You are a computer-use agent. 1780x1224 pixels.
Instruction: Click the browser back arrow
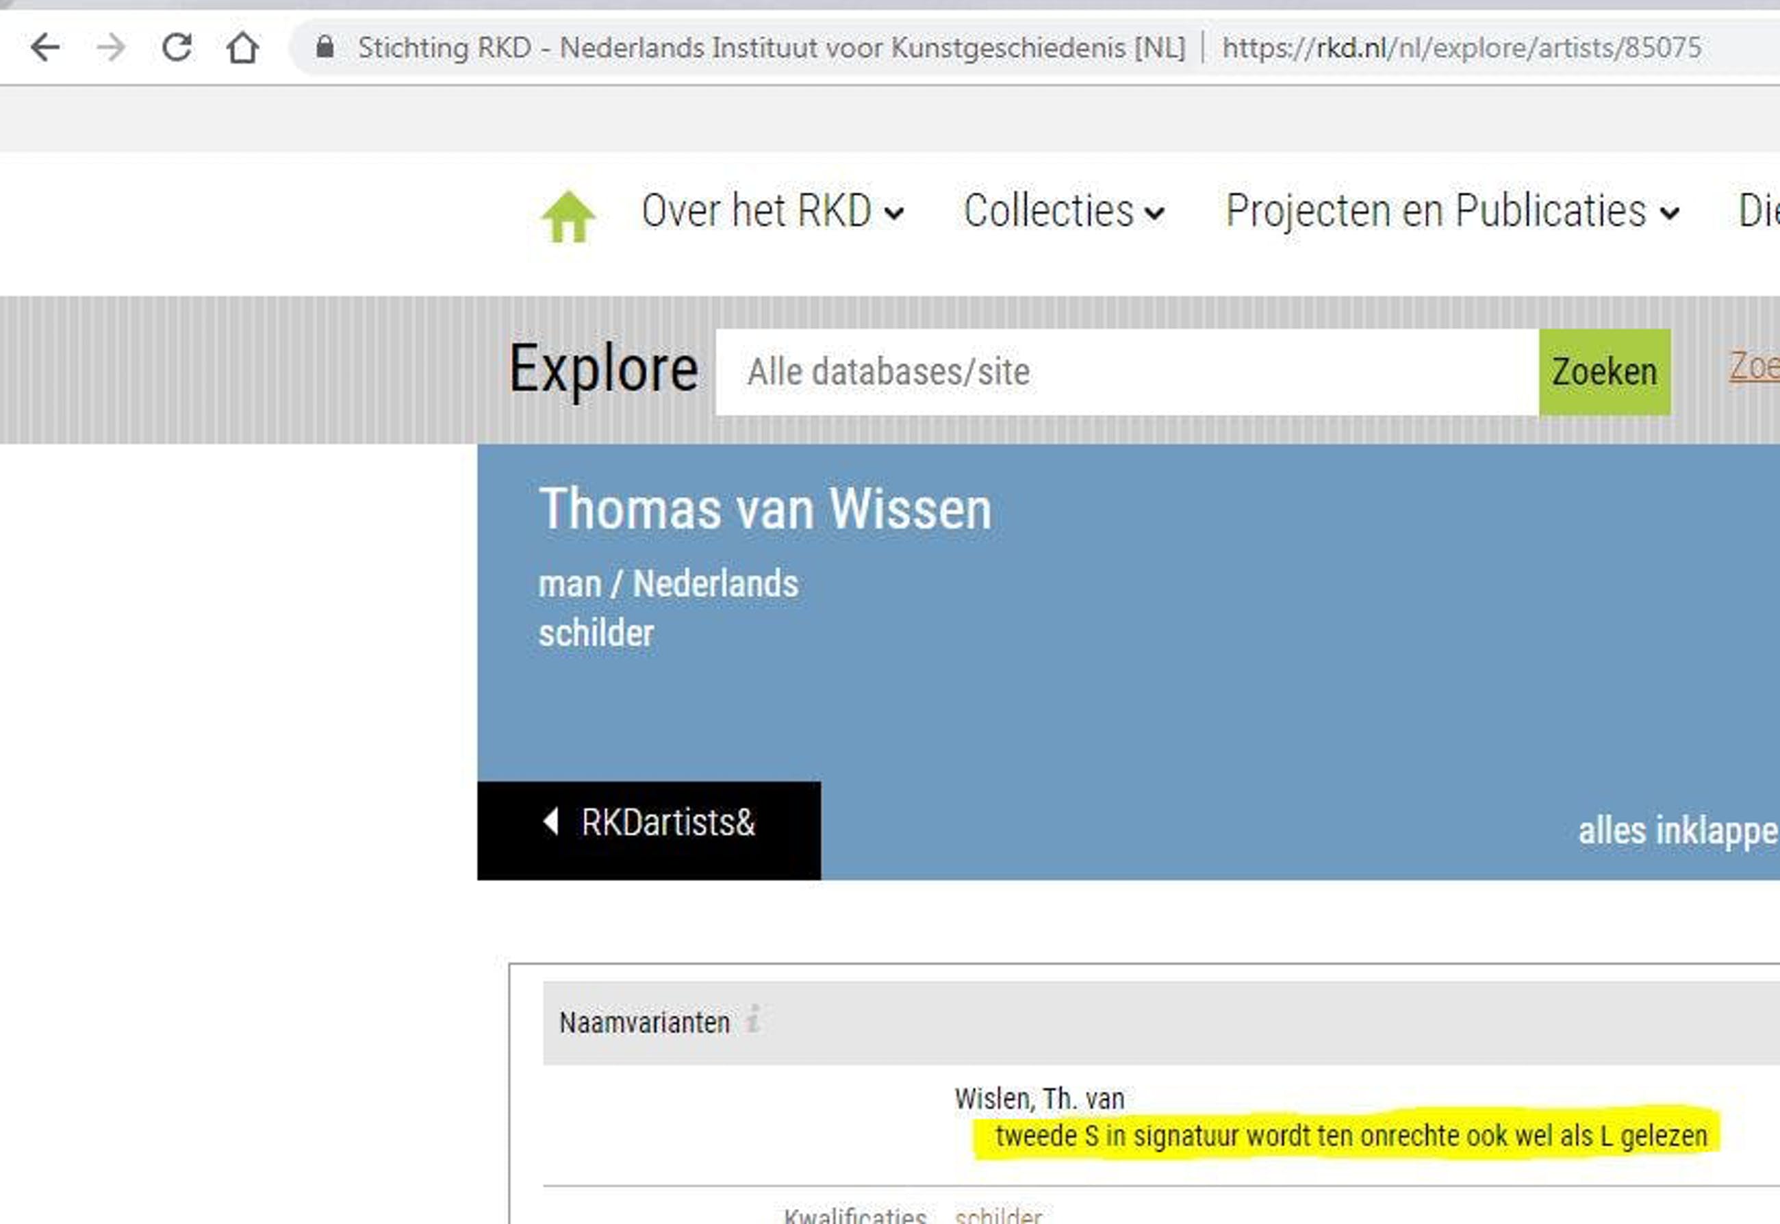(x=45, y=47)
